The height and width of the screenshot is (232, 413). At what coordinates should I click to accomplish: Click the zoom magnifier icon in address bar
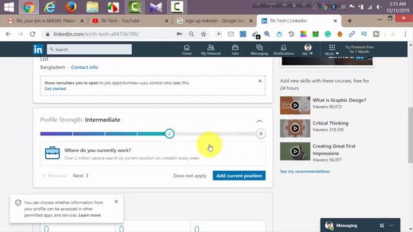tap(192, 34)
